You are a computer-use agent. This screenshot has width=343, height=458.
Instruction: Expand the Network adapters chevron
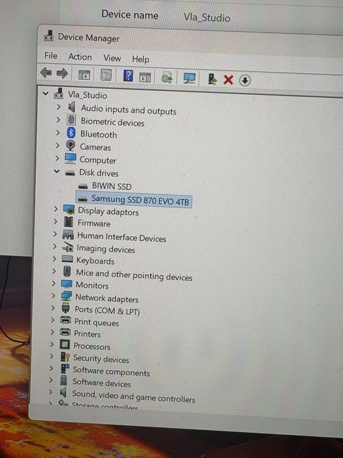[53, 296]
